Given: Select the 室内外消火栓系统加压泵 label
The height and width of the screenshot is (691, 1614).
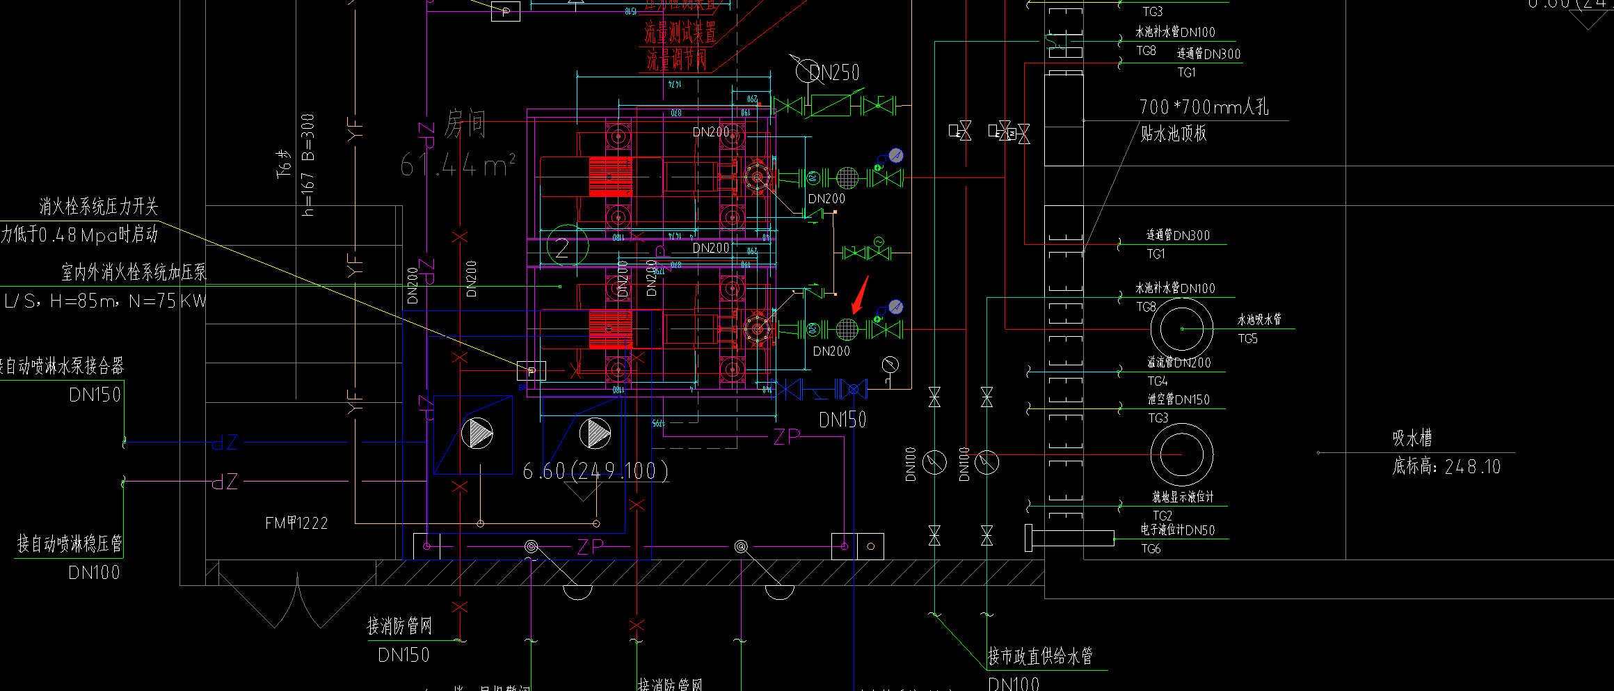Looking at the screenshot, I should (134, 272).
